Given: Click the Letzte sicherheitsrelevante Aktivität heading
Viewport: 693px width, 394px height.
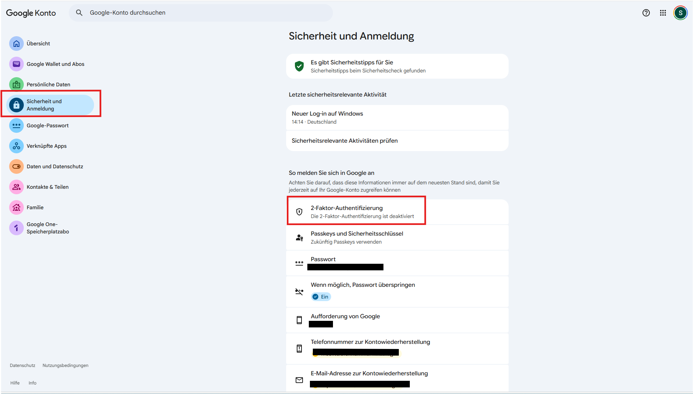Looking at the screenshot, I should [x=338, y=95].
